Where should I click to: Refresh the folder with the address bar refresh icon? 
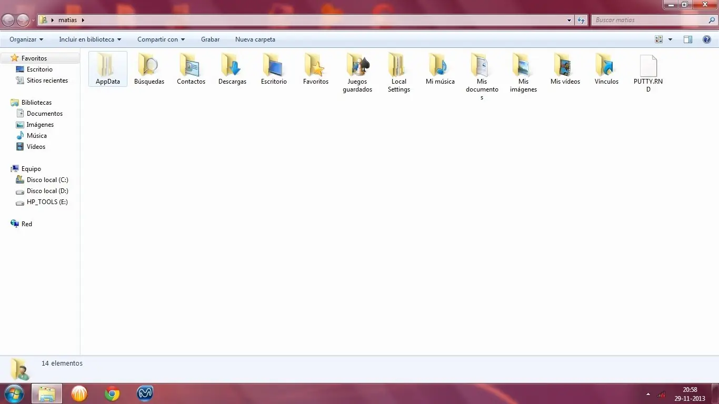pyautogui.click(x=581, y=20)
